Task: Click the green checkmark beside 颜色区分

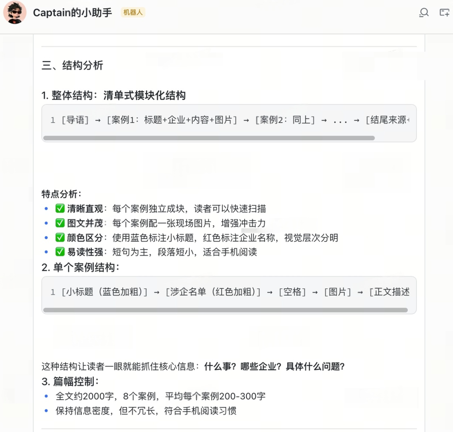Action: [60, 238]
